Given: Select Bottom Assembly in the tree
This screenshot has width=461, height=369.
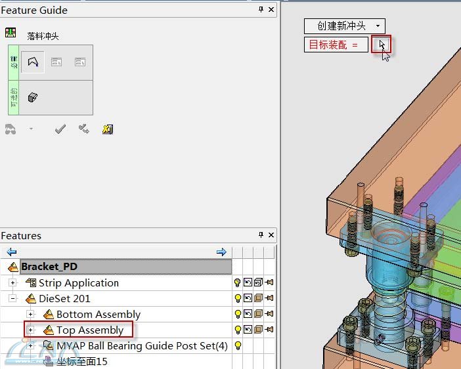Looking at the screenshot, I should tap(99, 315).
